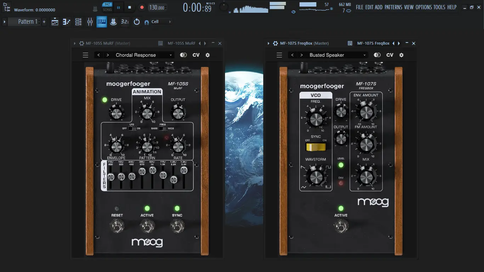
Task: Click MF-107S FreqBox preset grid icon
Action: coord(350,43)
